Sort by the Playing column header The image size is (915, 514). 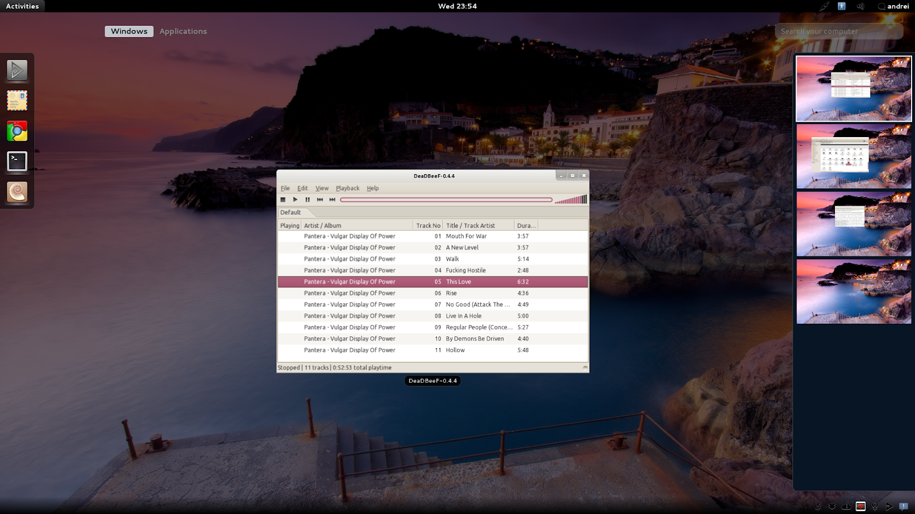(x=290, y=226)
